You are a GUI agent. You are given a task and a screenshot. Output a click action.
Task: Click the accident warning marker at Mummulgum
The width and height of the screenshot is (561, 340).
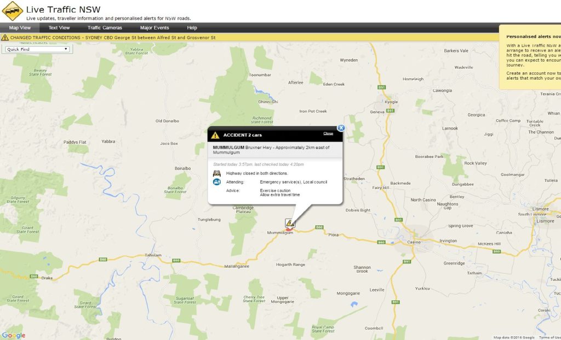point(290,224)
